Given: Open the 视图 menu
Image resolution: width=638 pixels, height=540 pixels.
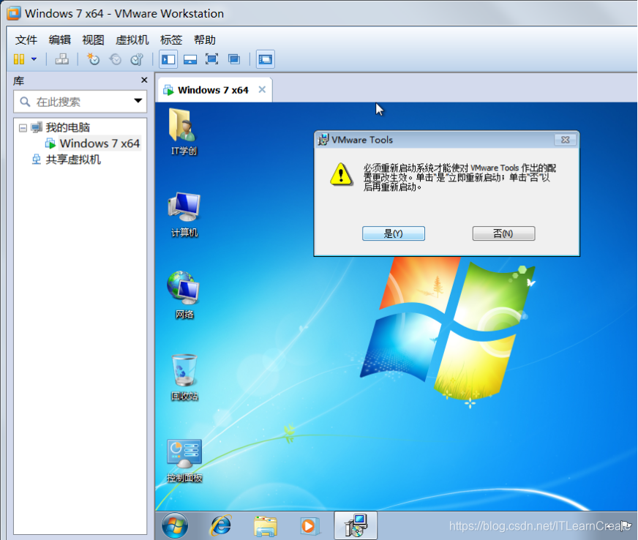Looking at the screenshot, I should 93,40.
